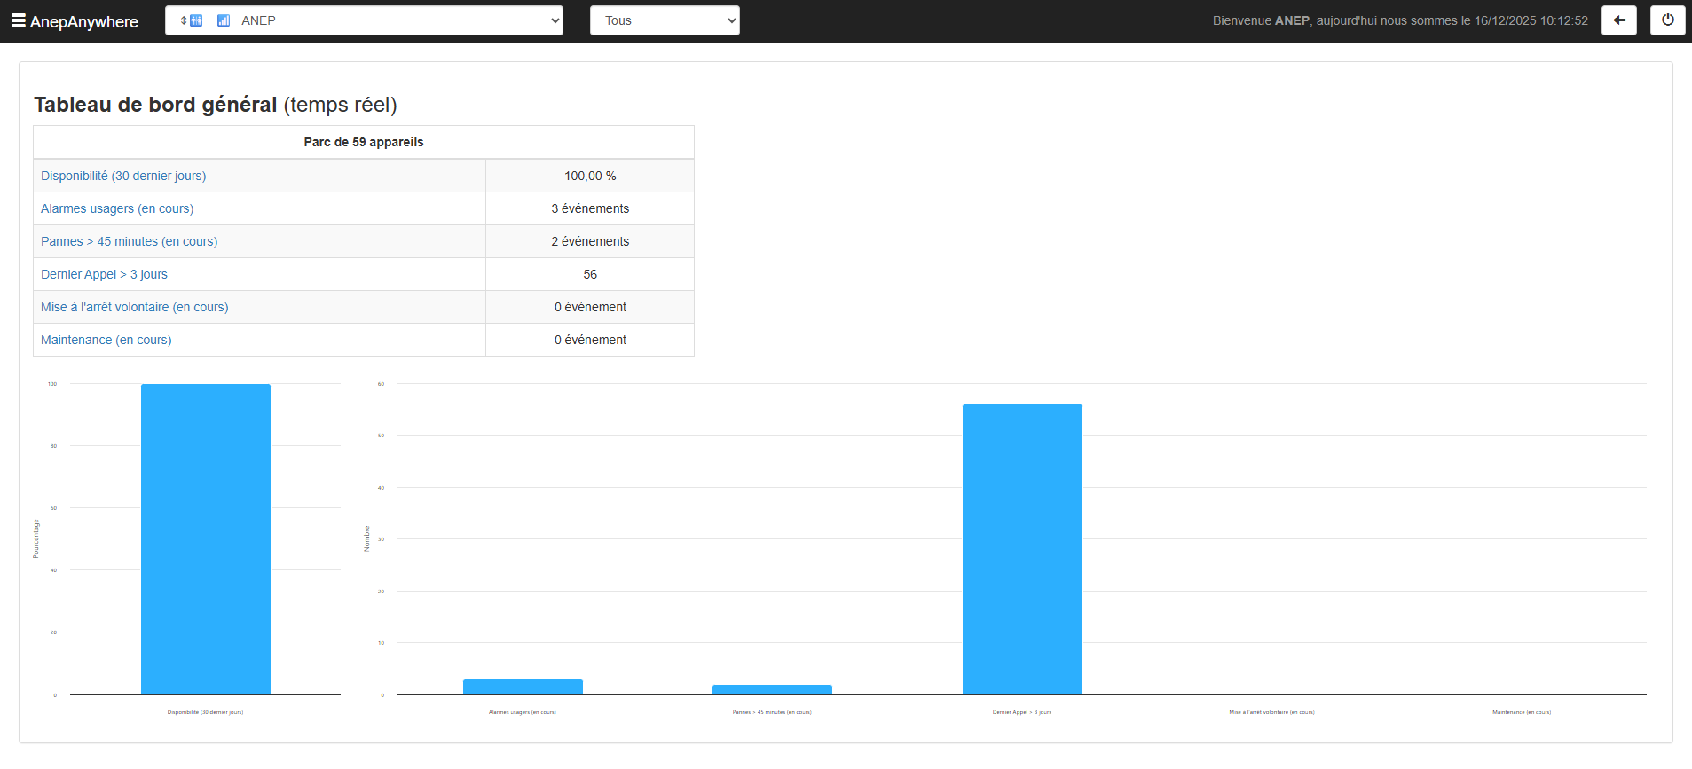Click the Alarmes usagers chart bar

pos(523,687)
